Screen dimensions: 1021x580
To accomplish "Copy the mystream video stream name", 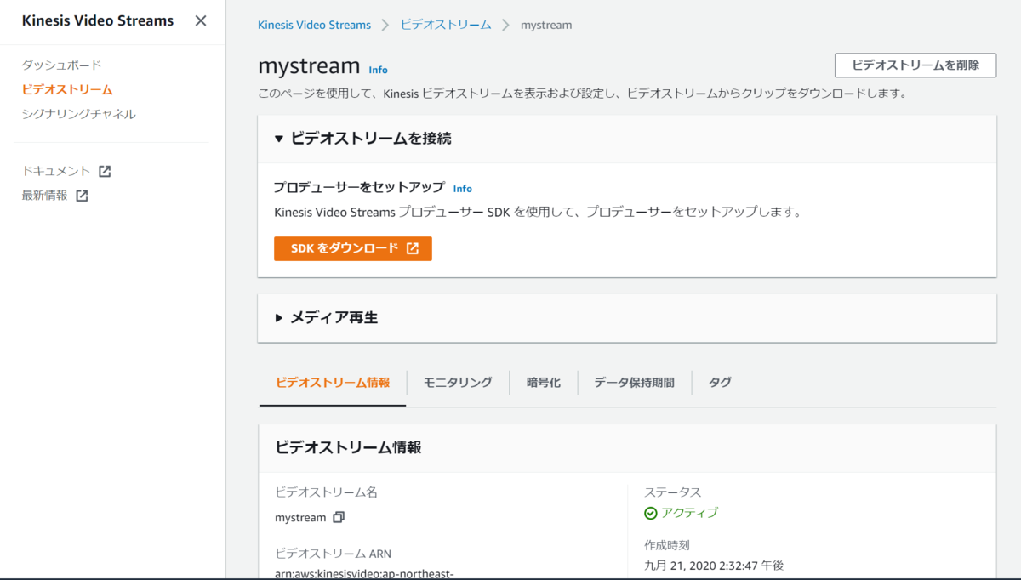I will click(339, 517).
